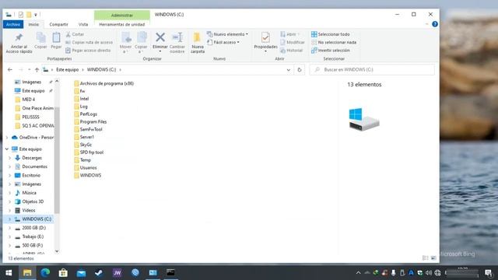Pin folder with Anclar al Acceso rápido
The width and height of the screenshot is (498, 280).
(x=19, y=44)
